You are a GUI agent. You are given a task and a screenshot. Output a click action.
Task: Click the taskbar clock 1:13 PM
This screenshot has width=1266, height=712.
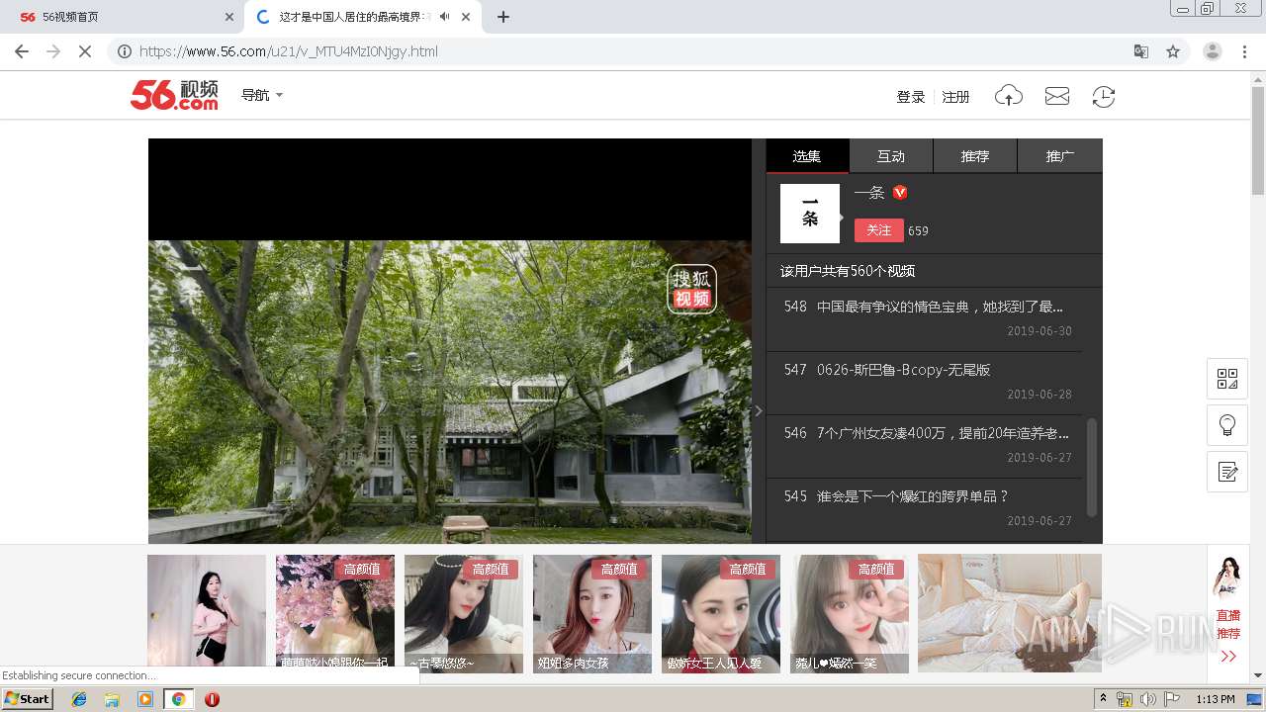point(1216,699)
